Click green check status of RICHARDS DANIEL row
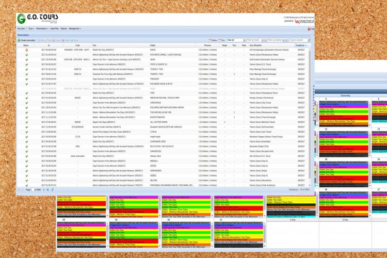The image size is (387, 258). (x=27, y=55)
